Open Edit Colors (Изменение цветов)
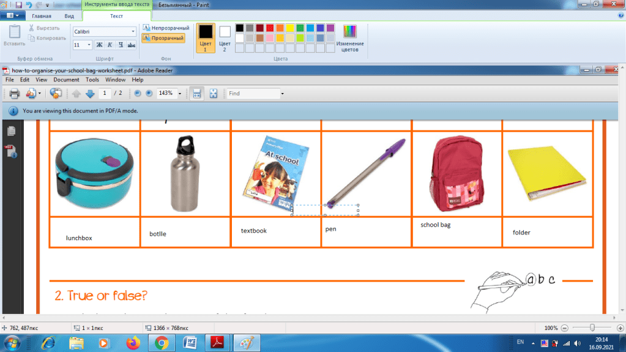626x352 pixels. point(350,38)
